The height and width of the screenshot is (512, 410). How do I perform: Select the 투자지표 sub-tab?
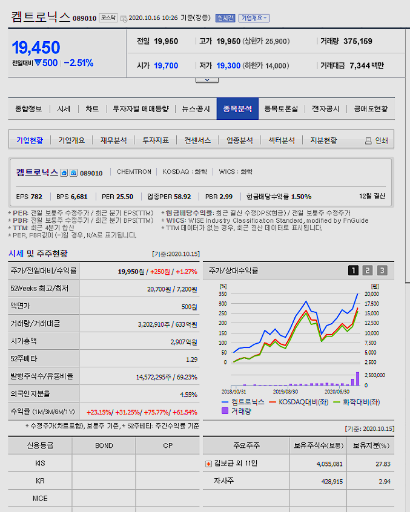(156, 140)
